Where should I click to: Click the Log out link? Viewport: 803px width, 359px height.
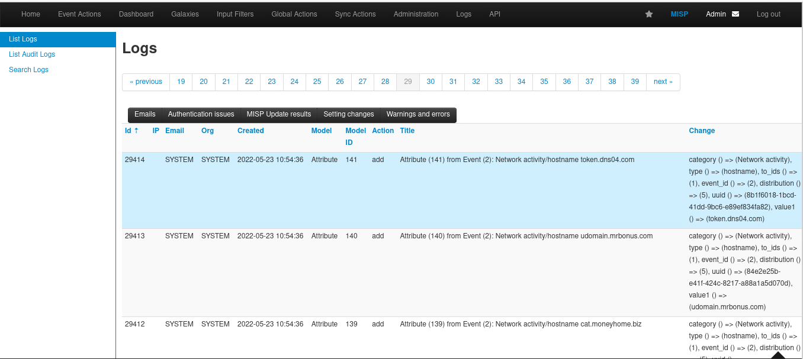[x=768, y=14]
